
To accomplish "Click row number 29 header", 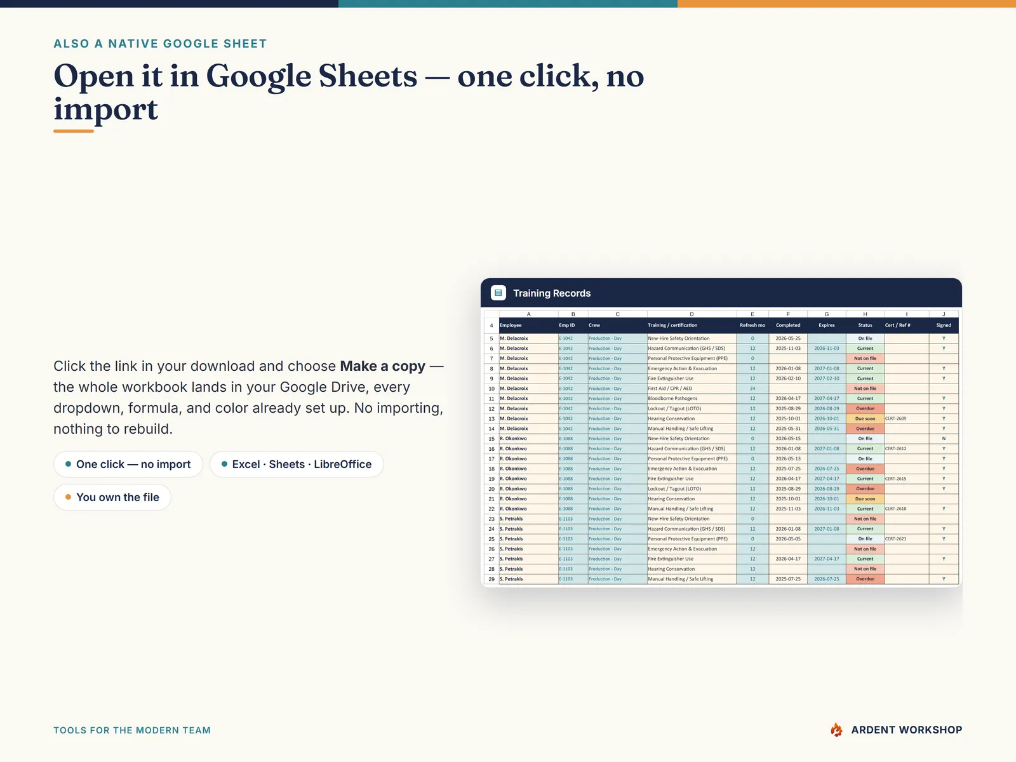I will (491, 579).
